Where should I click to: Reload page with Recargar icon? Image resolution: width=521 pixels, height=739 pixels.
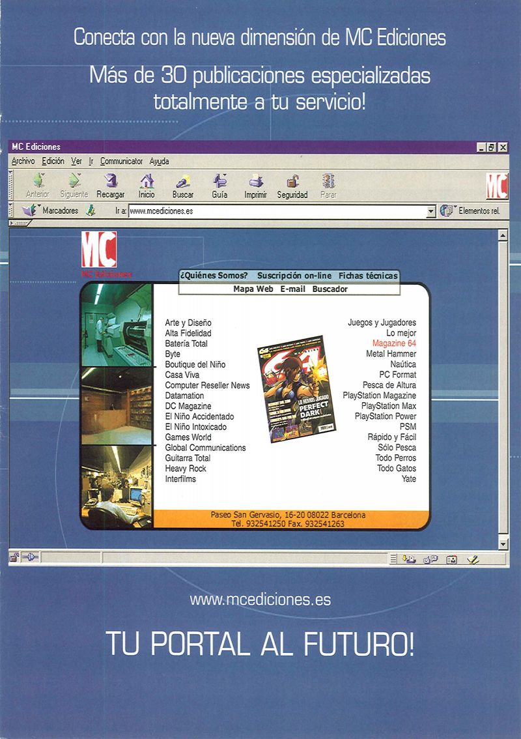coord(111,181)
